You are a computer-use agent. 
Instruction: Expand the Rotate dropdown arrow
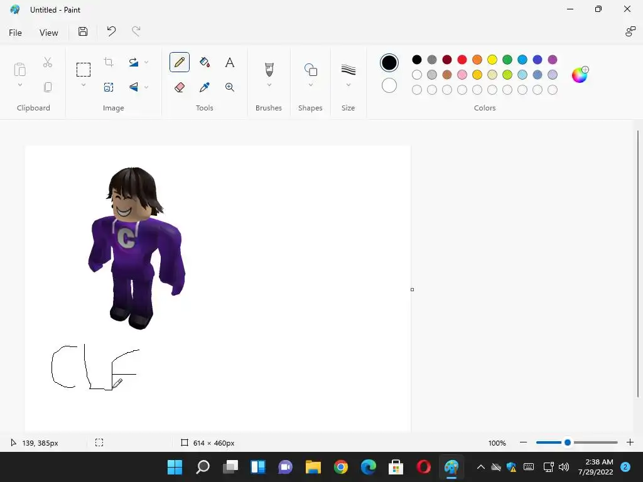(146, 62)
